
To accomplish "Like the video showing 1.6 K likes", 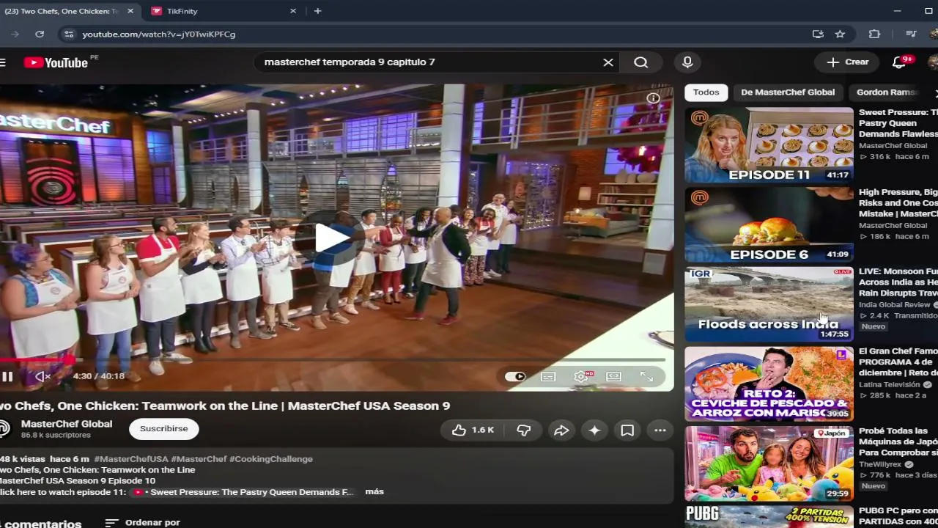I will click(473, 430).
